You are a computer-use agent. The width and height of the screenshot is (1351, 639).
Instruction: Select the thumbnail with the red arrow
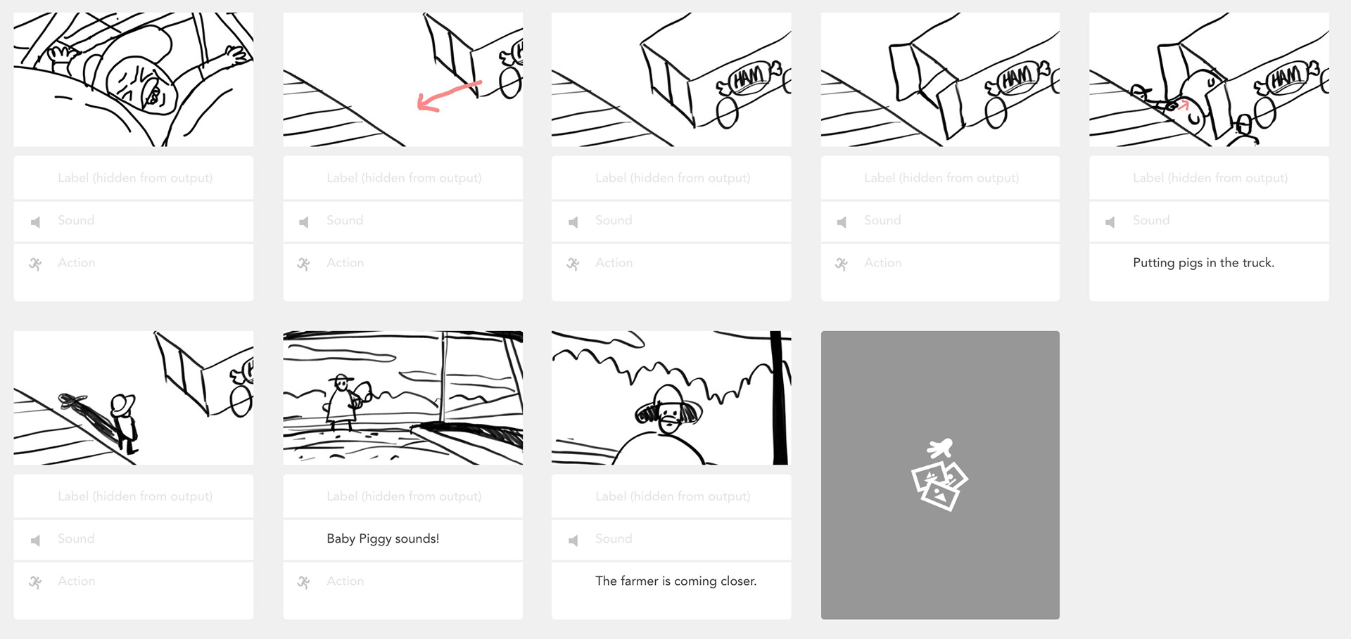point(402,79)
